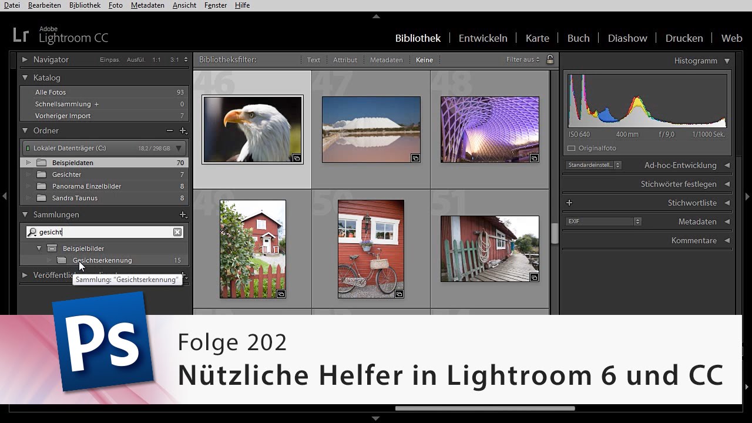752x423 pixels.
Task: Click the badge icon on the salt mountain photo
Action: coord(415,158)
